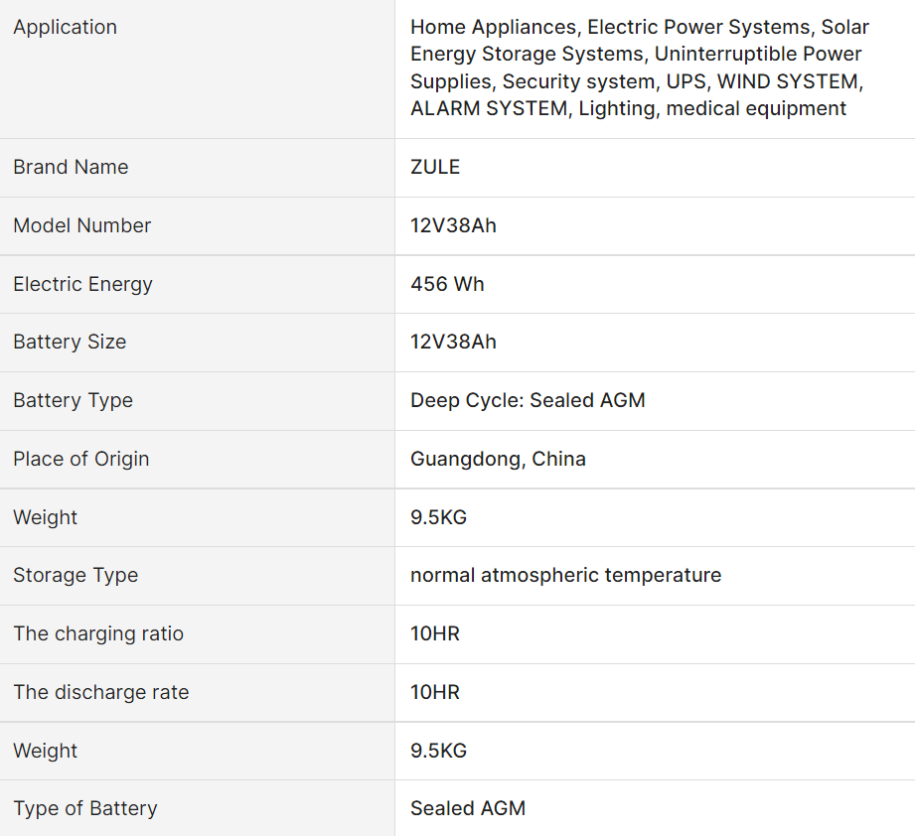The image size is (915, 836).
Task: Select the 456 Wh value
Action: [447, 284]
